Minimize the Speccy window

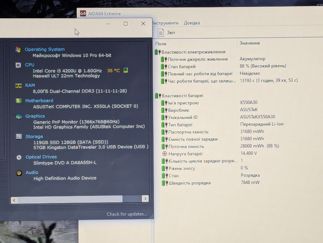pyautogui.click(x=108, y=24)
